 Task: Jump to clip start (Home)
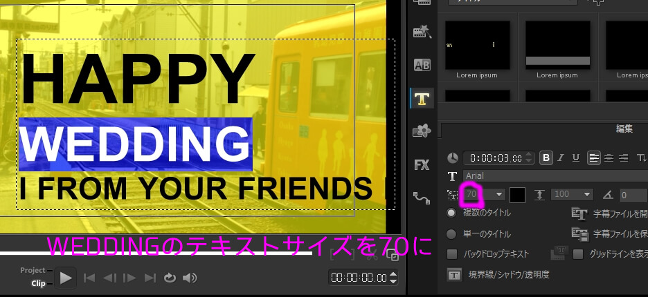coord(89,278)
